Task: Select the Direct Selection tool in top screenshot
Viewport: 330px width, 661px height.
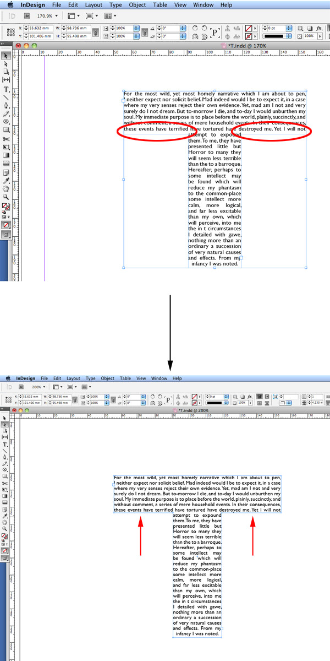Action: 6,64
